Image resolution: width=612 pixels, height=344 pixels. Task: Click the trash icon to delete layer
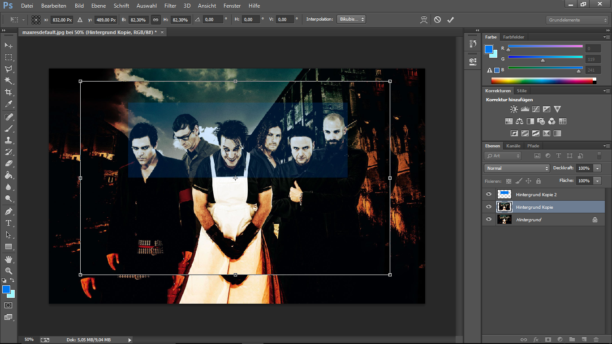pyautogui.click(x=596, y=340)
